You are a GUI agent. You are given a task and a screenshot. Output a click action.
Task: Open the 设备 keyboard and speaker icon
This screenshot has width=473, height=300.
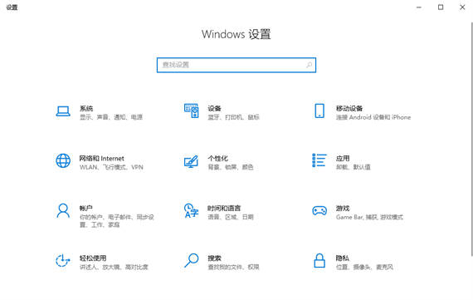(x=191, y=111)
